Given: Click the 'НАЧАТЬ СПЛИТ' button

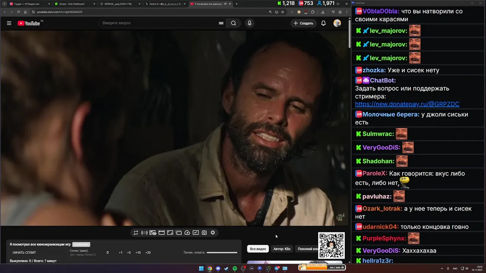Looking at the screenshot, I should (24, 253).
